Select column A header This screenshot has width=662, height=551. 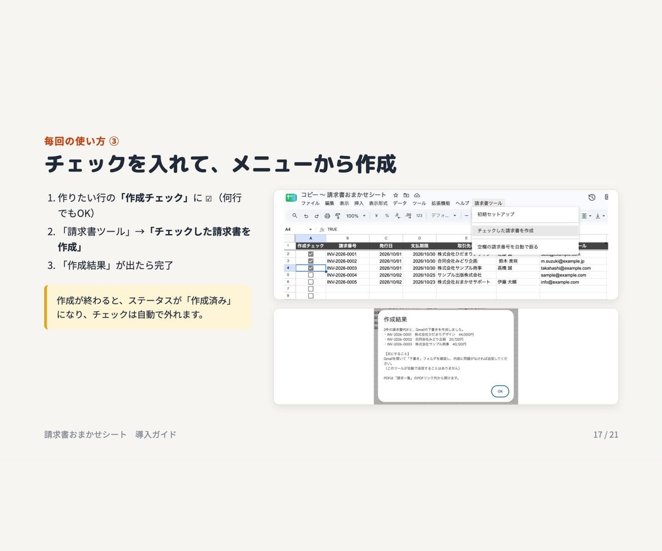pos(310,238)
